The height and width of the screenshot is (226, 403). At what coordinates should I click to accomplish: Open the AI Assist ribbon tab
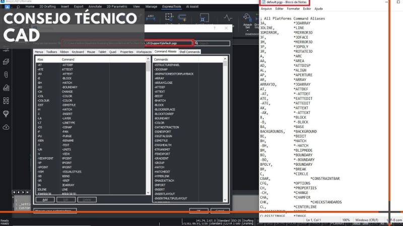tap(192, 7)
